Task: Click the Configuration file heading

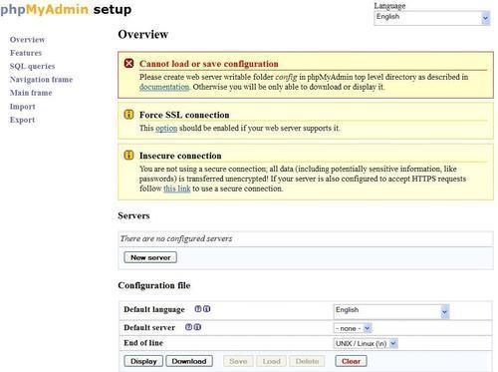Action: tap(154, 285)
